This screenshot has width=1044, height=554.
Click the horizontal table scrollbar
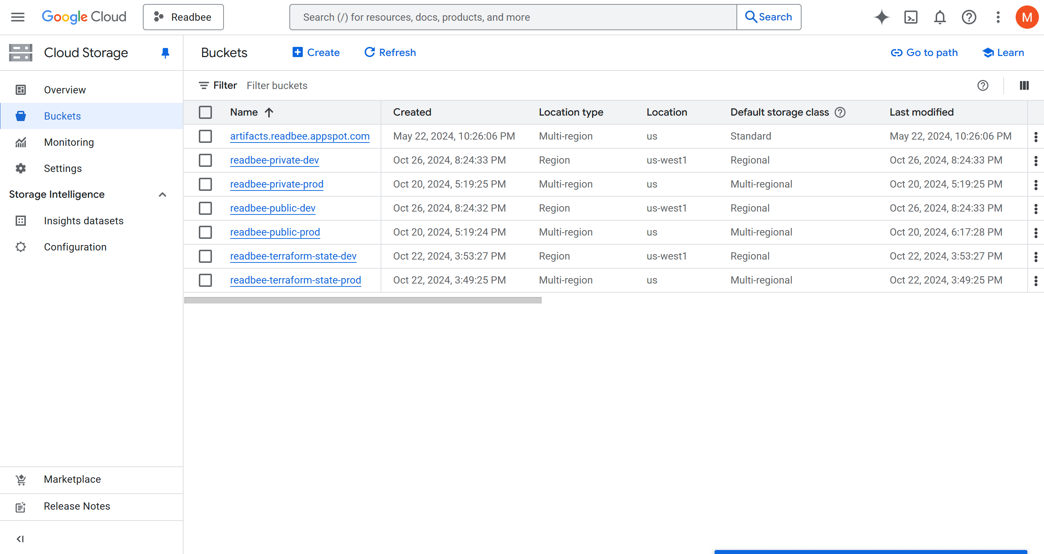click(362, 300)
